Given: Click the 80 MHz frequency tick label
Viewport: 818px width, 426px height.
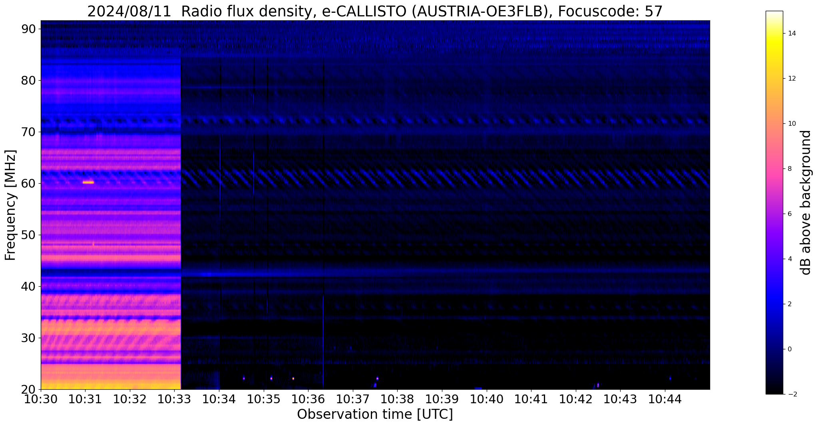Looking at the screenshot, I should (x=28, y=81).
